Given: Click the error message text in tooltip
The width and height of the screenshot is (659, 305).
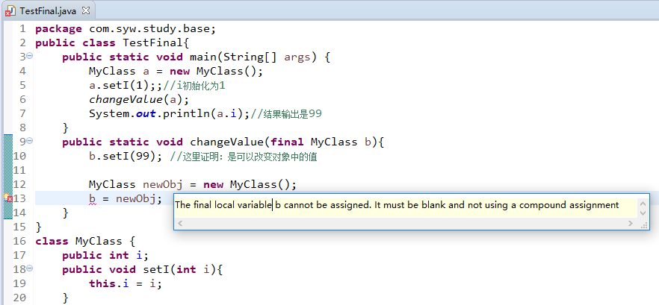Looking at the screenshot, I should pyautogui.click(x=397, y=205).
